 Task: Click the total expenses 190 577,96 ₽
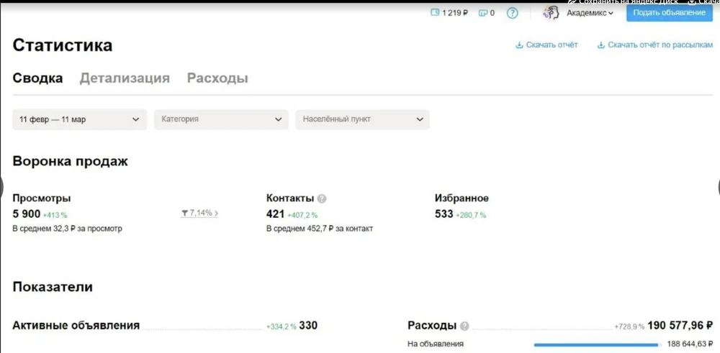tap(680, 326)
